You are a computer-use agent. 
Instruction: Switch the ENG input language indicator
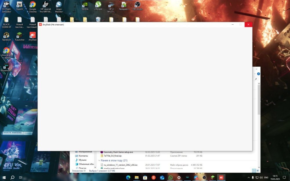(x=266, y=178)
